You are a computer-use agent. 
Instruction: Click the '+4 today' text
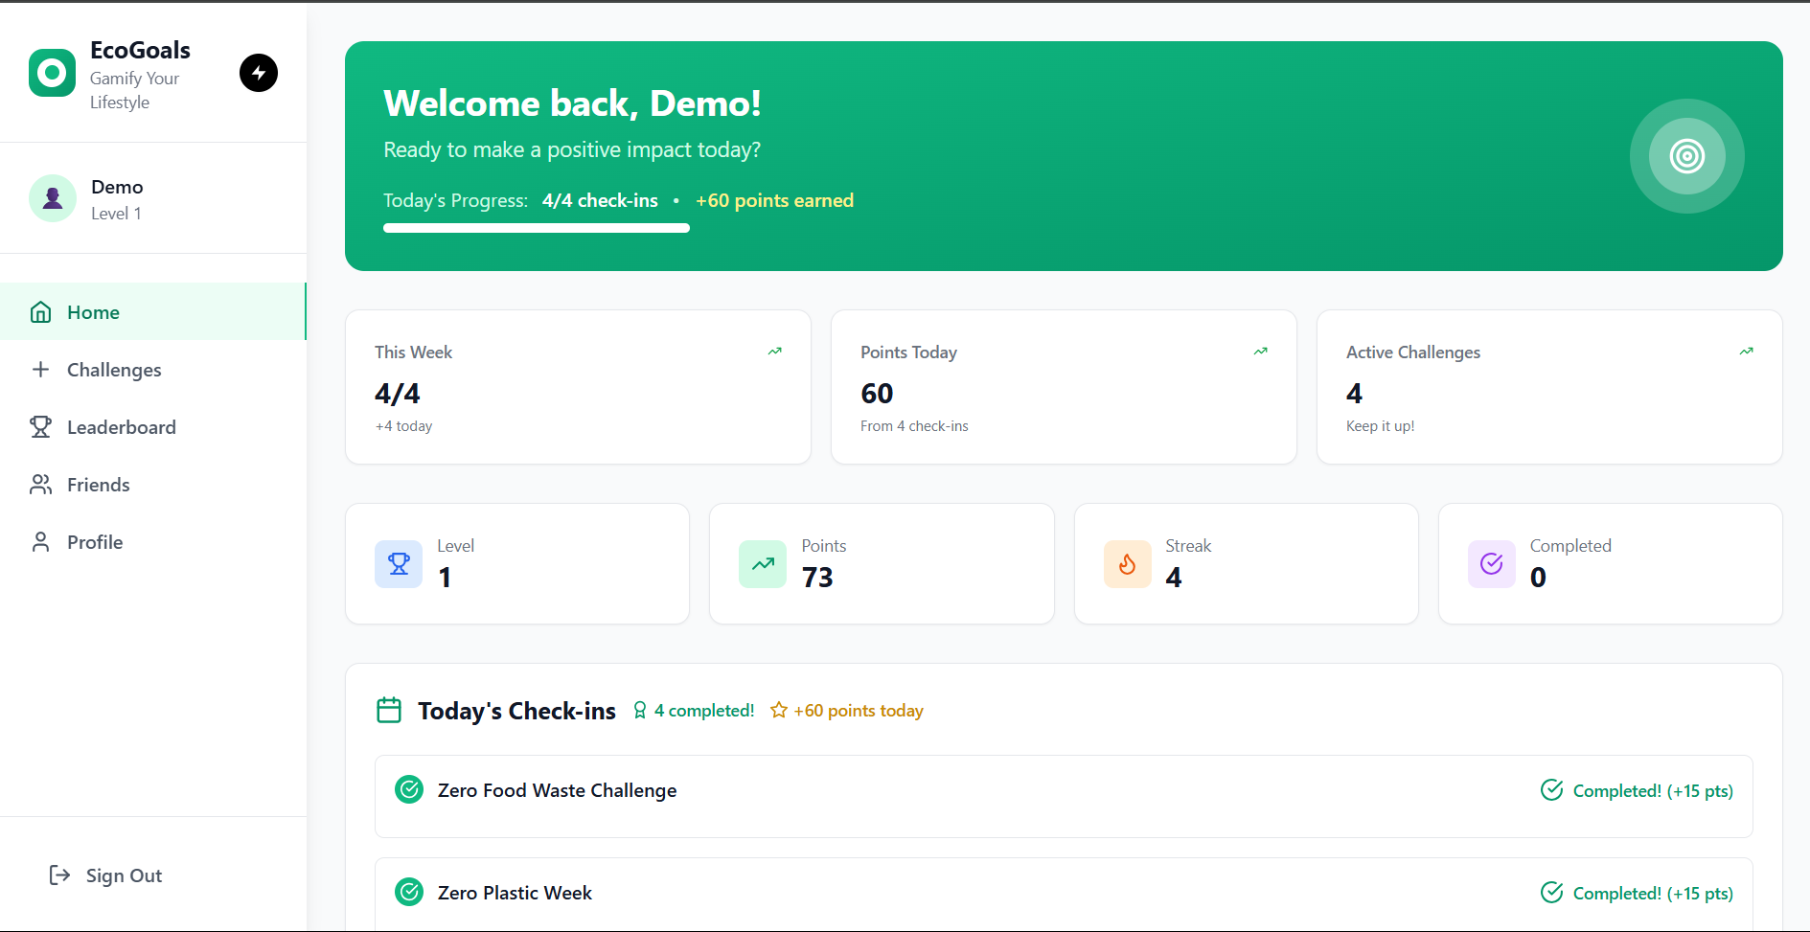coord(403,426)
